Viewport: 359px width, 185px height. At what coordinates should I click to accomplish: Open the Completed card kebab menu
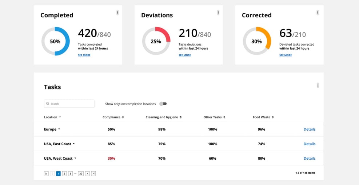coord(117,13)
